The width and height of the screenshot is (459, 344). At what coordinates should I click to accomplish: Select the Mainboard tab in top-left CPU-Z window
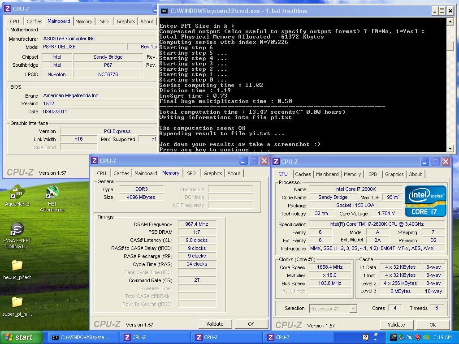(59, 21)
